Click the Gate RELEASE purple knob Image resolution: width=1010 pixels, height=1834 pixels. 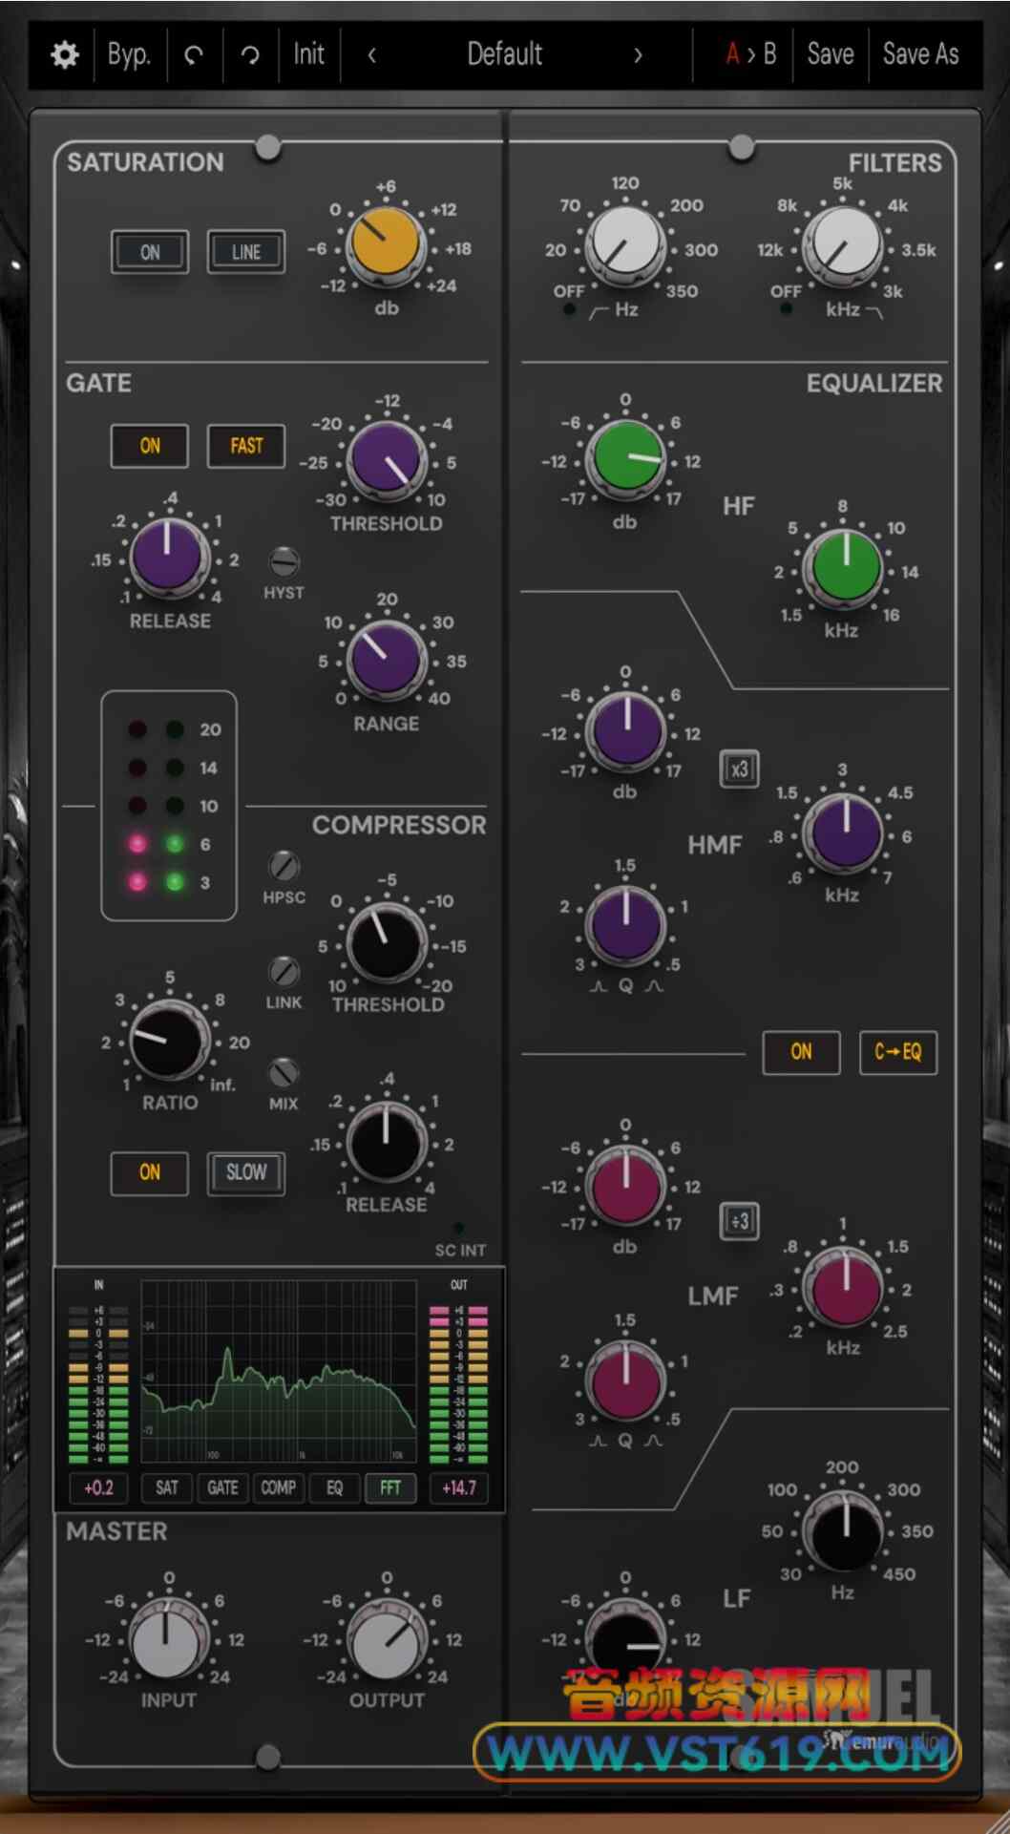click(169, 558)
